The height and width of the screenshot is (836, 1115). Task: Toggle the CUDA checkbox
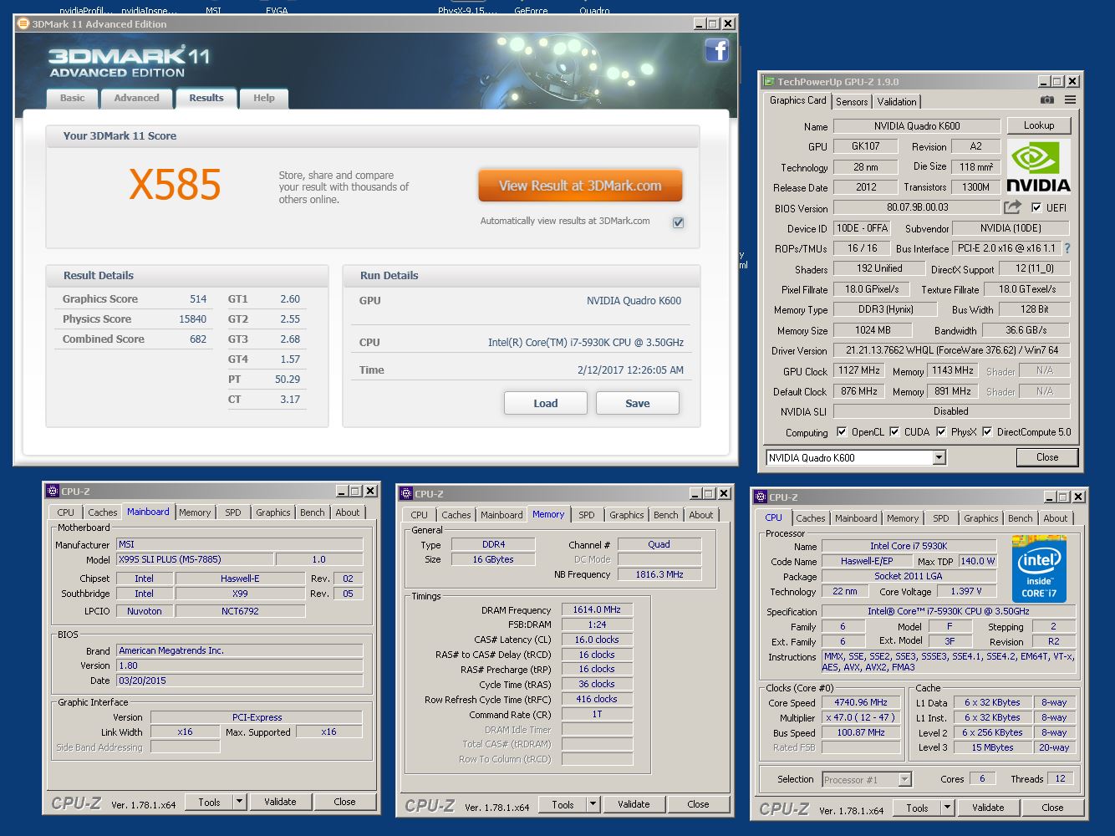pyautogui.click(x=894, y=432)
